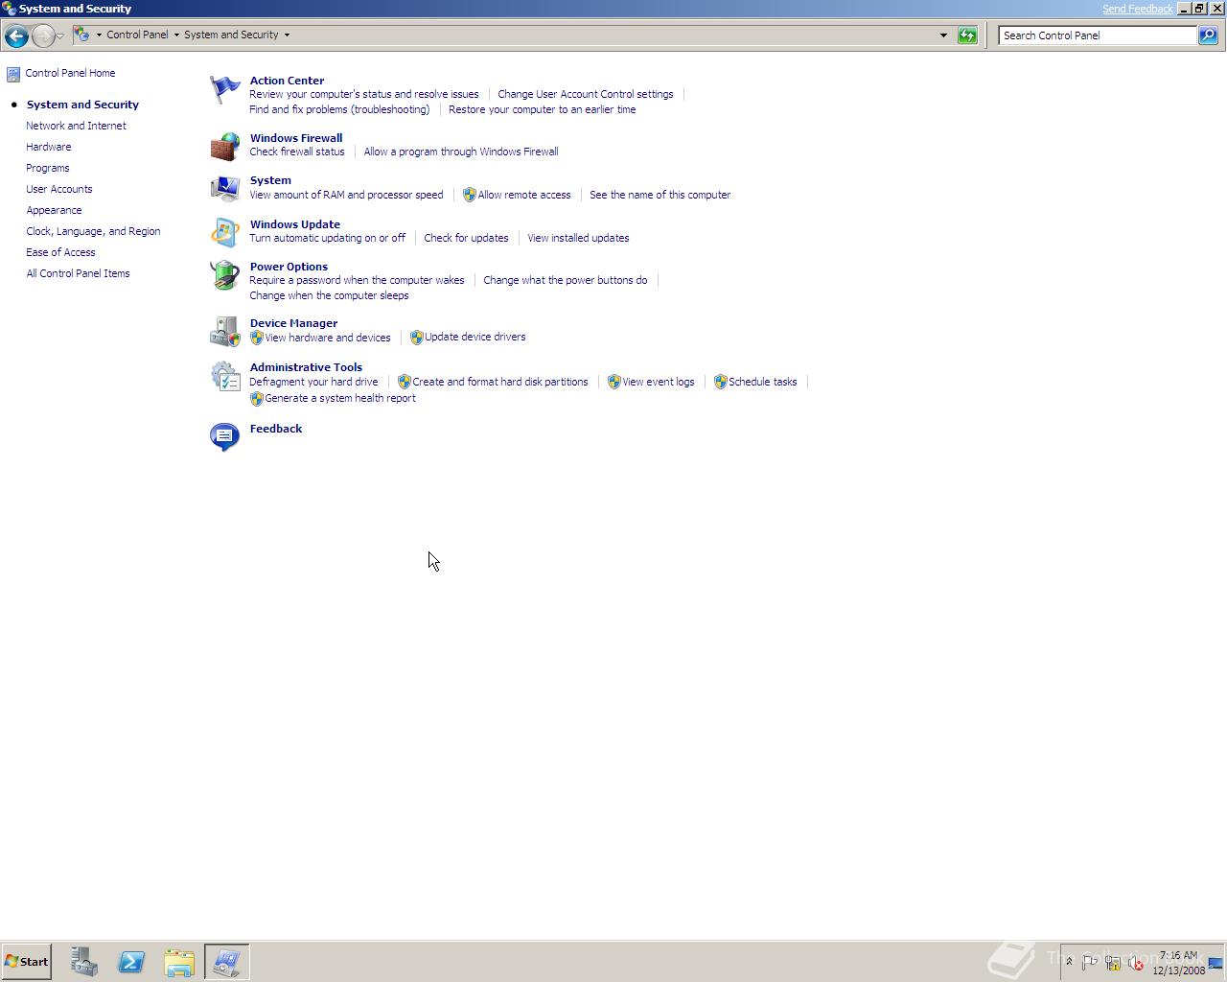Open Ease of Access category
Image resolution: width=1227 pixels, height=982 pixels.
(60, 252)
